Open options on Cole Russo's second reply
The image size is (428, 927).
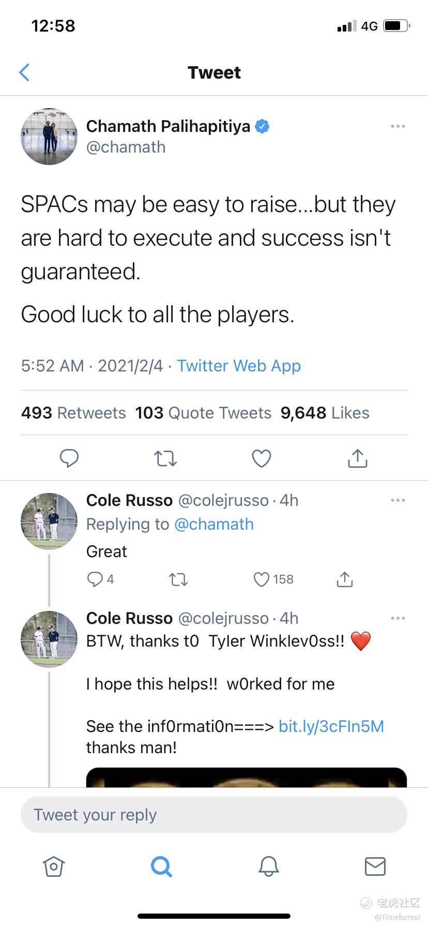coord(398,618)
